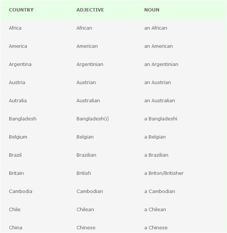Click the Bangladesh(i) adjective entry

click(x=93, y=119)
